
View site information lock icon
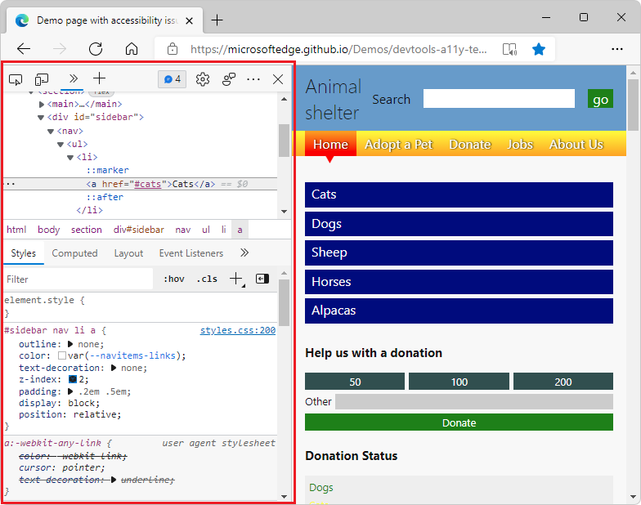tap(173, 49)
